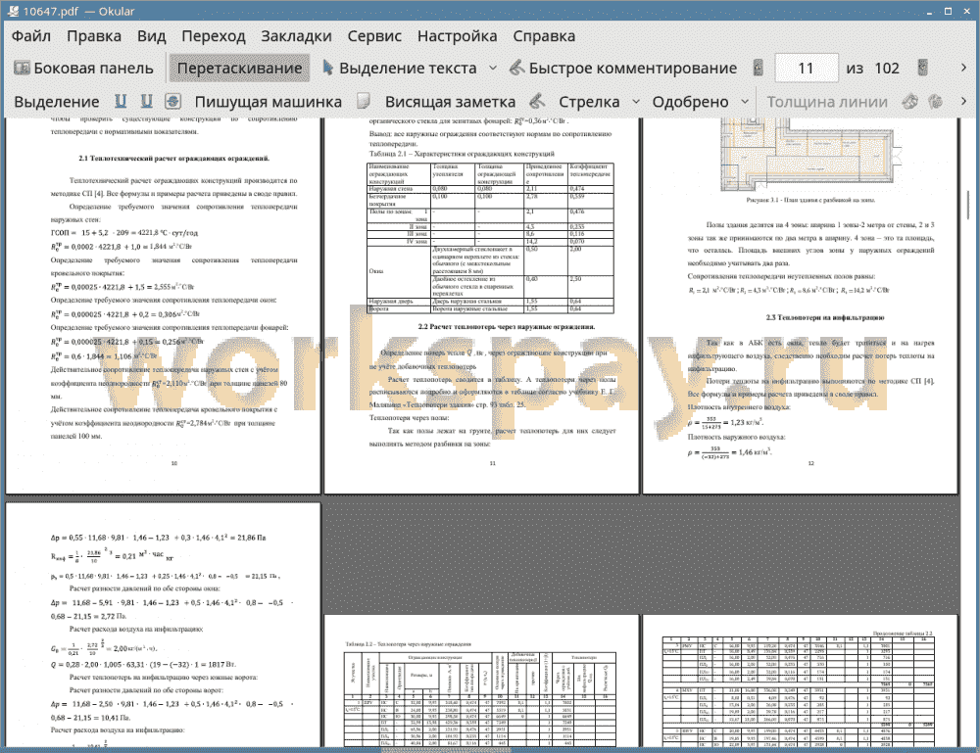Click the note icon before Висящая заметка
Viewport: 980px width, 753px height.
point(364,101)
